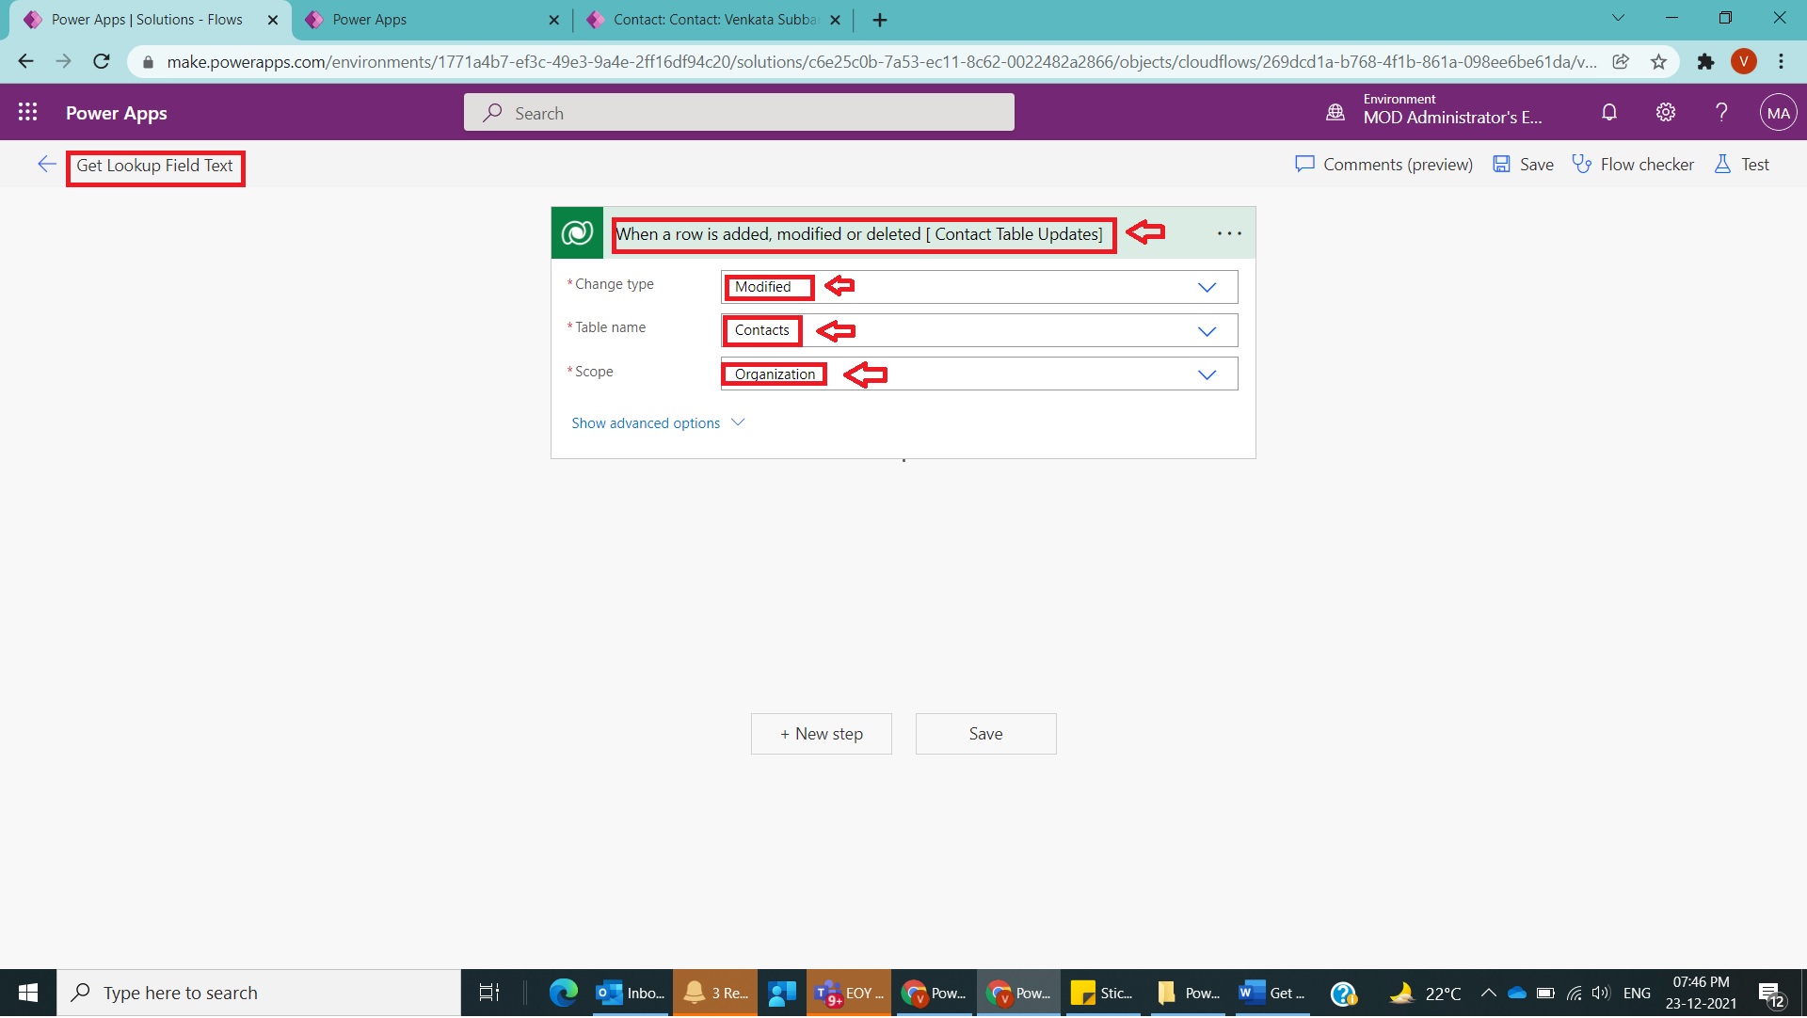Screen dimensions: 1807x1018
Task: Open the app launcher waffle icon
Action: coord(28,112)
